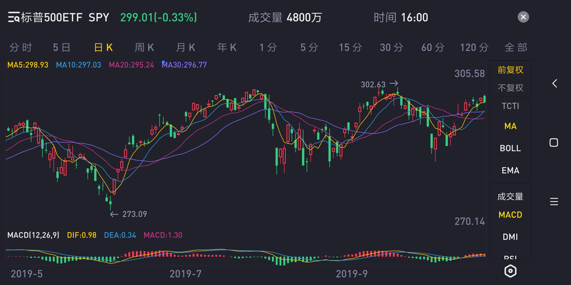Open chart settings hexagon icon
This screenshot has width=571, height=285.
(510, 271)
